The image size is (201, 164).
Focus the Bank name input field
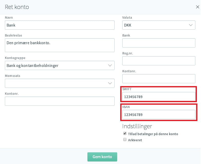point(159,43)
